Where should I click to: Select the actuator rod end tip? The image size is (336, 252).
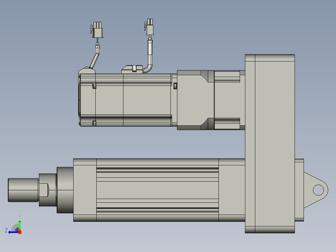(23, 190)
